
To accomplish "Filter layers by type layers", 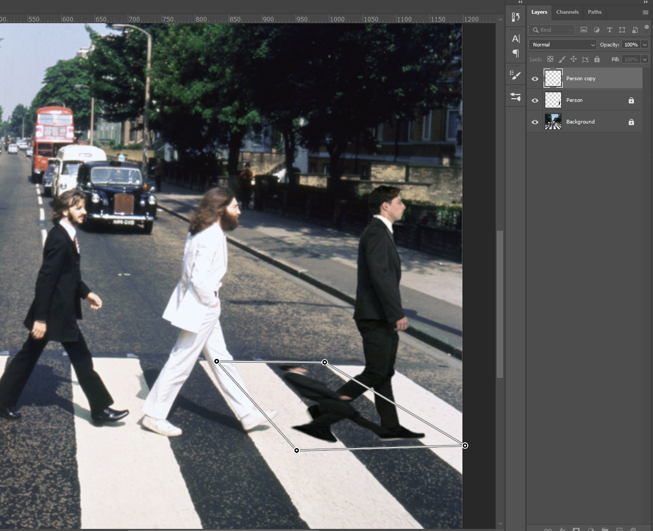I will (x=609, y=30).
